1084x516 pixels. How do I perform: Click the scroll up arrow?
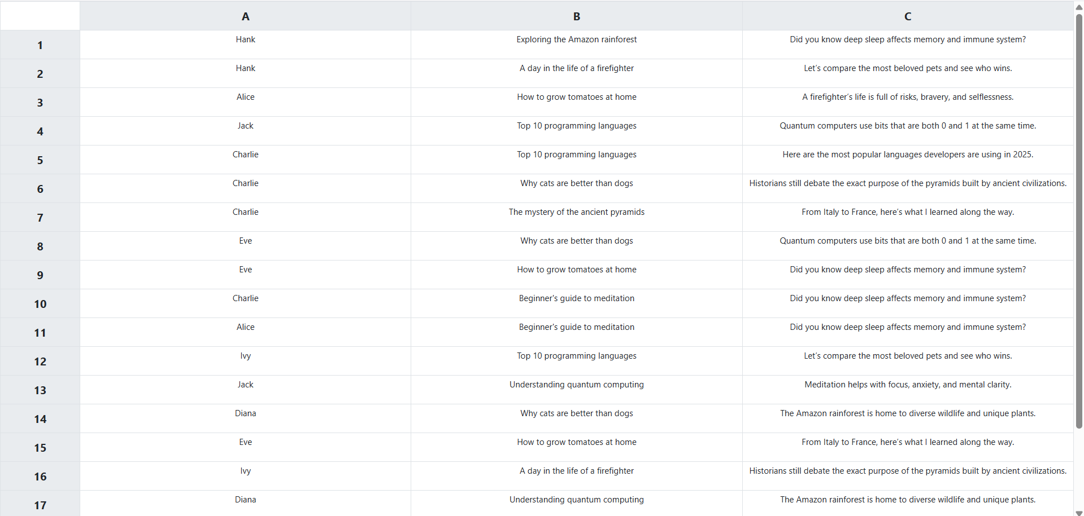(1079, 7)
